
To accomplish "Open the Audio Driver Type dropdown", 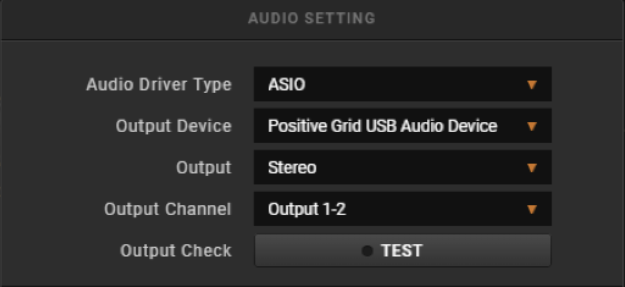I will (402, 84).
